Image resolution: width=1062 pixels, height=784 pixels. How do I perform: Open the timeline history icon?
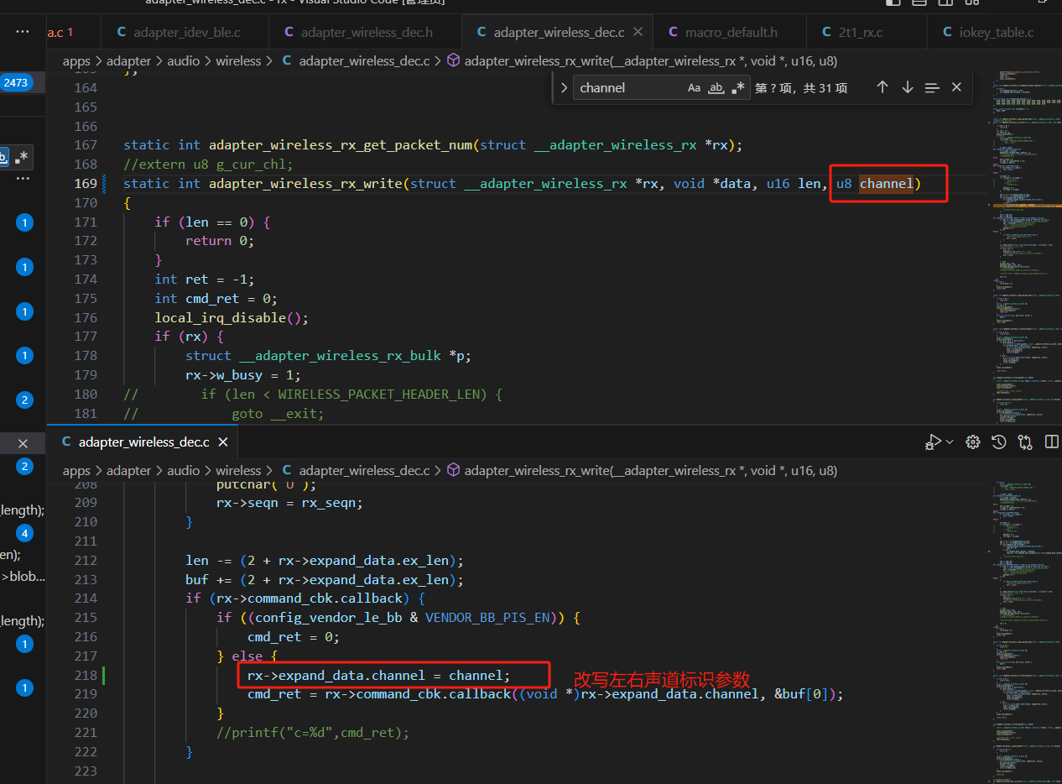998,442
